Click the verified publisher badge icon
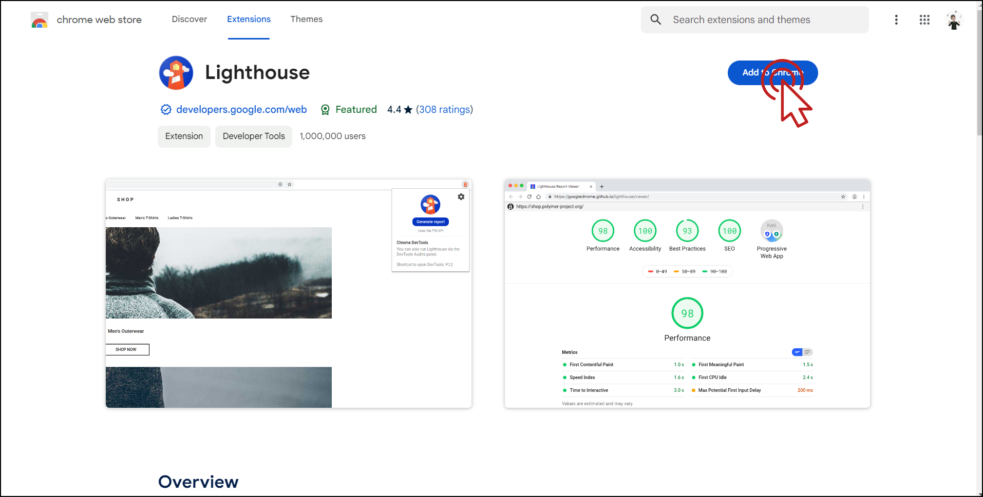The height and width of the screenshot is (497, 983). (x=166, y=109)
